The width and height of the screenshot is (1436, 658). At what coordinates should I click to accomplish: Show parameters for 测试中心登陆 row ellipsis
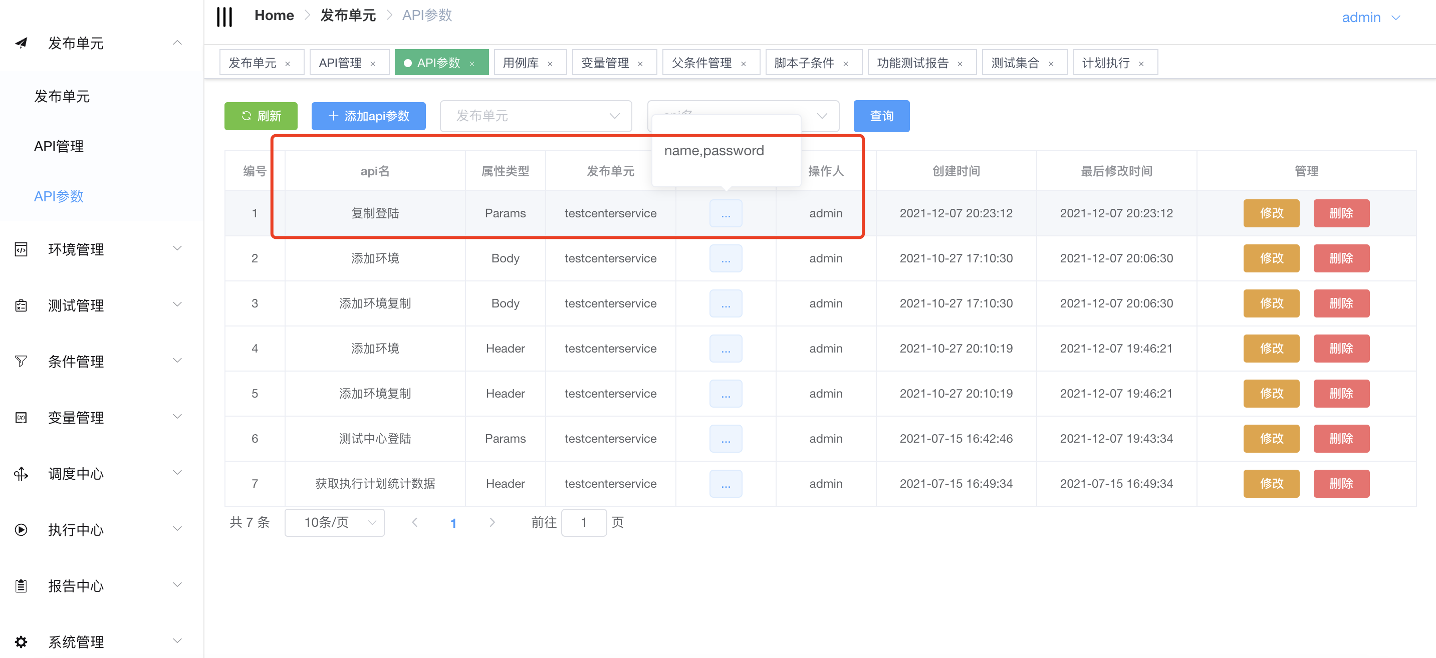click(x=726, y=439)
